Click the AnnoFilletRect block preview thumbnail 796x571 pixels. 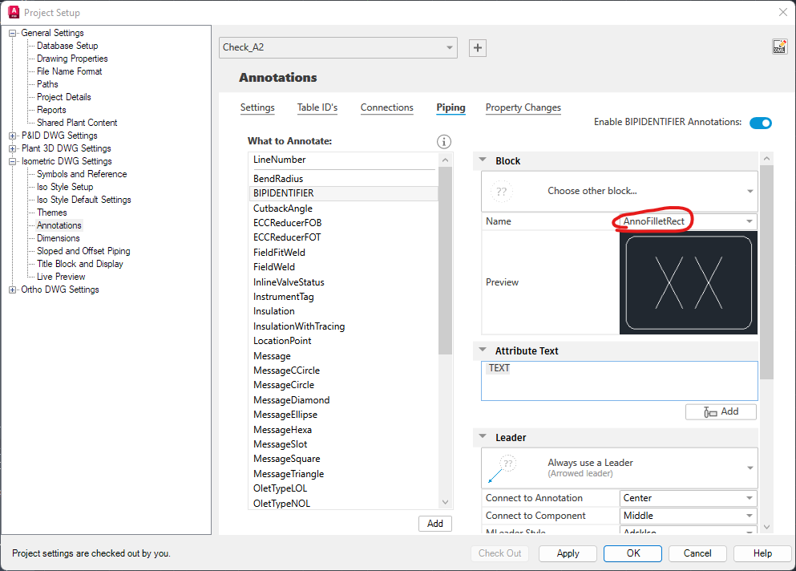688,281
